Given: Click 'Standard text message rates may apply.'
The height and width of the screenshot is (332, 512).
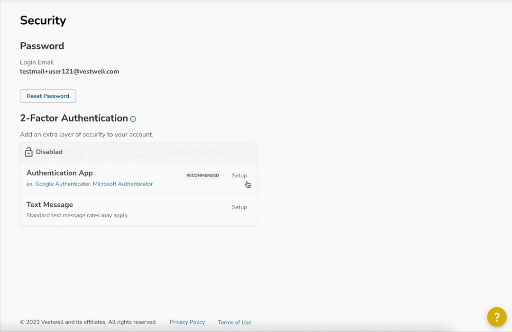Looking at the screenshot, I should [x=77, y=215].
